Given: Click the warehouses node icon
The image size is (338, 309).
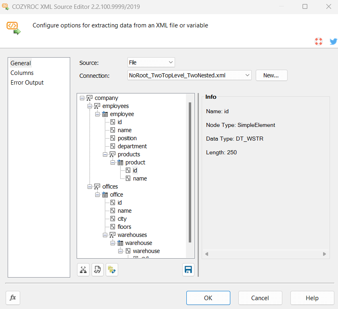Looking at the screenshot, I should click(113, 235).
